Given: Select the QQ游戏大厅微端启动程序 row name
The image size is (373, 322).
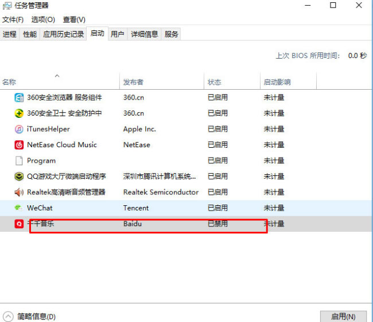Looking at the screenshot, I should [67, 177].
